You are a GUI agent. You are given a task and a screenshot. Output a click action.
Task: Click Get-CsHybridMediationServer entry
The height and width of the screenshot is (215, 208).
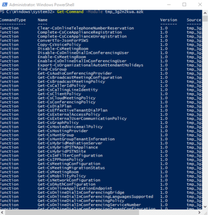point(70,143)
